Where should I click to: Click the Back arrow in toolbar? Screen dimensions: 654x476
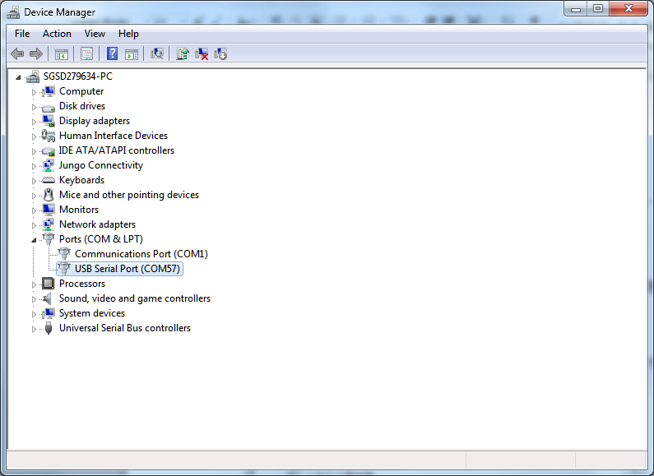point(16,54)
